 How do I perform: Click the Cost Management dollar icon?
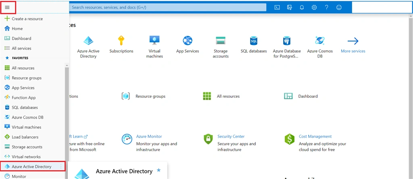(x=290, y=139)
